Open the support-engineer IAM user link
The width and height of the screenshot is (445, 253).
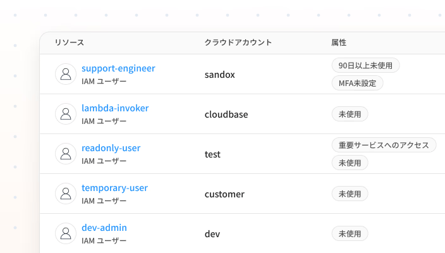pos(118,68)
